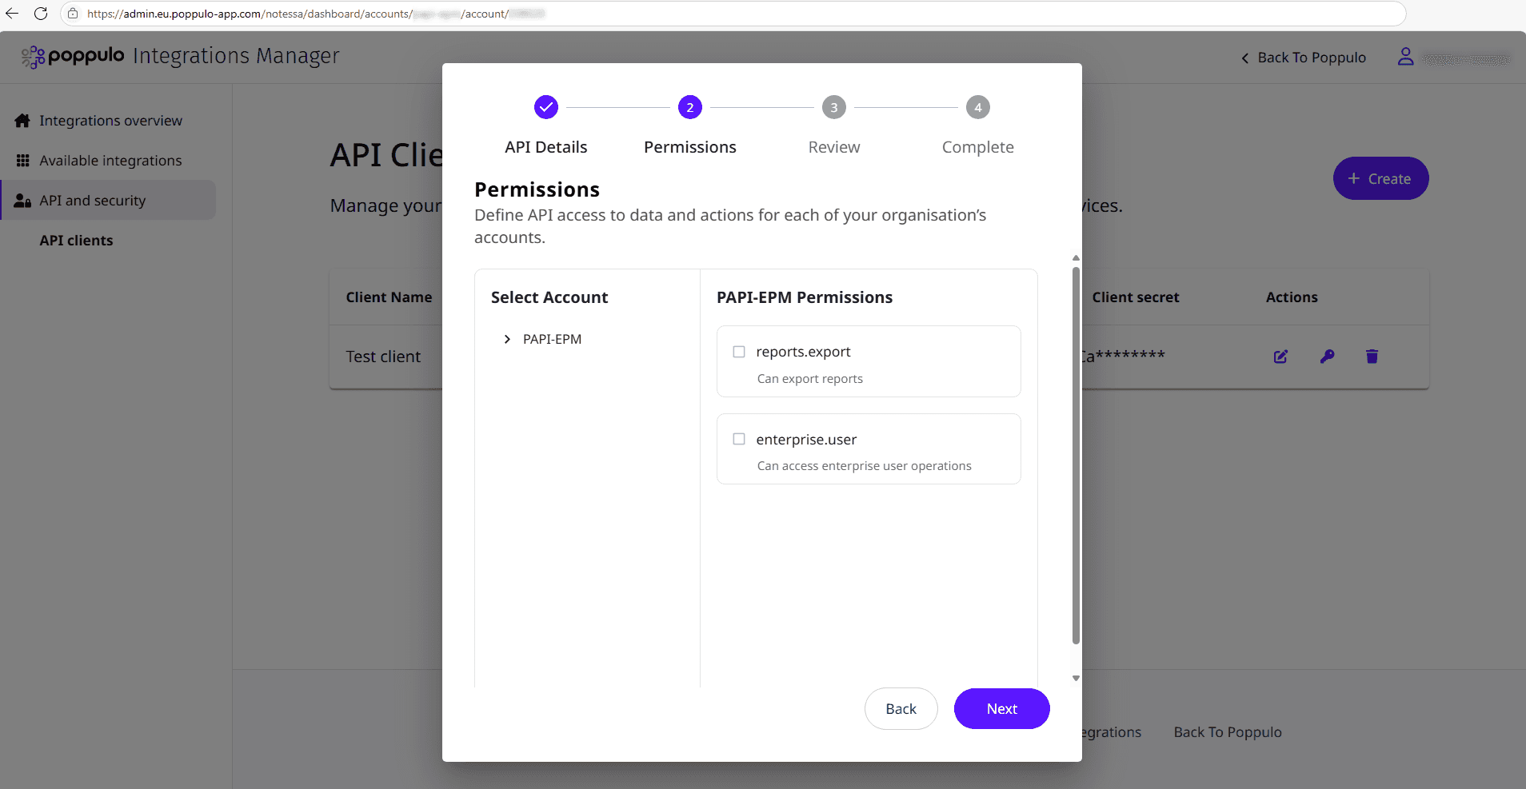Click the browser reload icon

pos(41,14)
